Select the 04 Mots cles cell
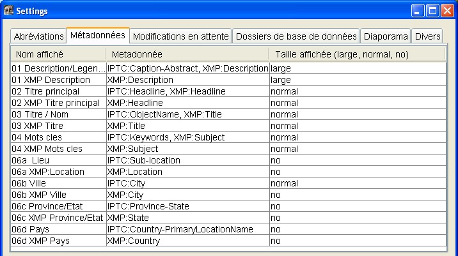 tap(58, 137)
